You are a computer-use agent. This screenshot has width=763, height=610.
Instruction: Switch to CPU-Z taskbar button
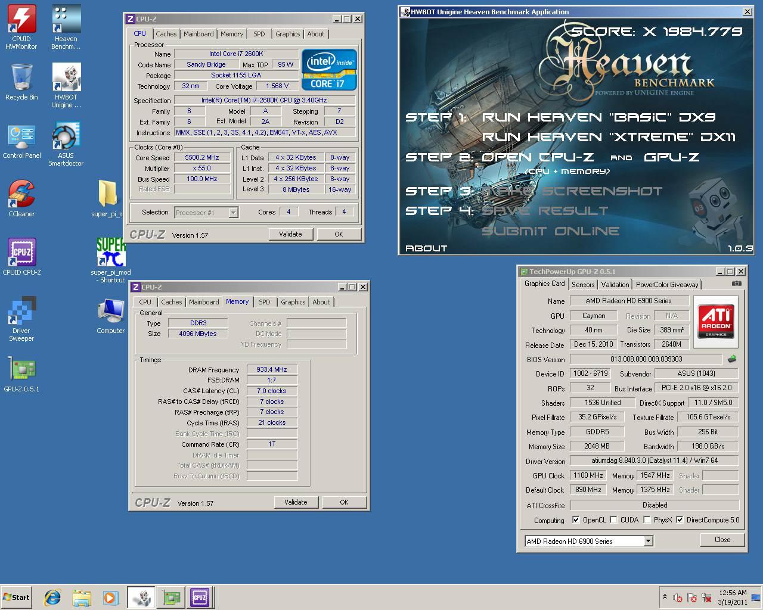(x=200, y=597)
